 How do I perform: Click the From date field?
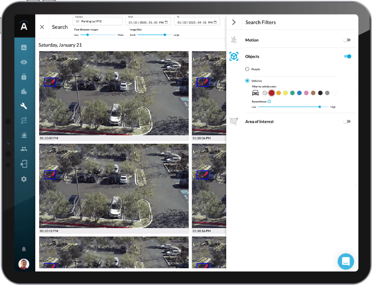pyautogui.click(x=148, y=21)
